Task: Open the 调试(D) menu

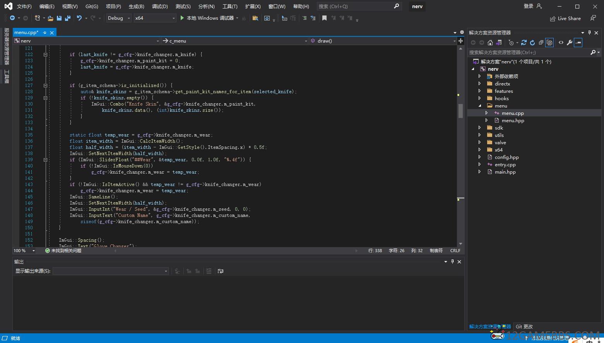Action: pyautogui.click(x=160, y=7)
